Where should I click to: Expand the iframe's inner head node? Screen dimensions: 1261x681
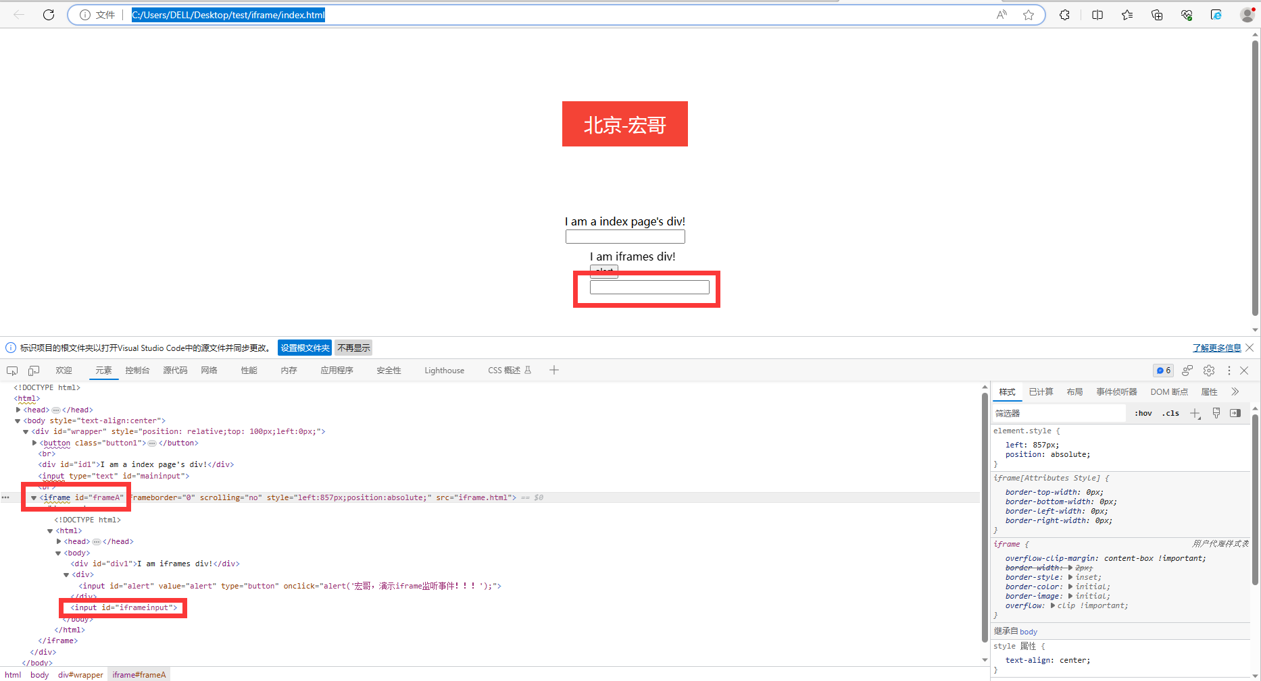59,541
